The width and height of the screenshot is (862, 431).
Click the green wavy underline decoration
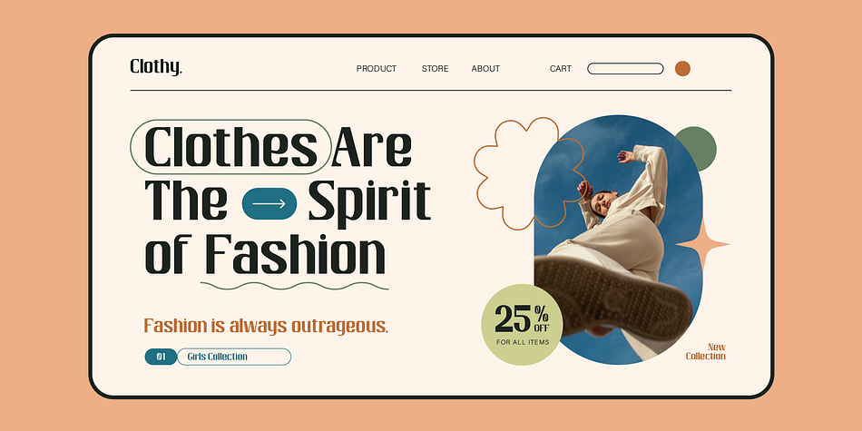coord(294,285)
